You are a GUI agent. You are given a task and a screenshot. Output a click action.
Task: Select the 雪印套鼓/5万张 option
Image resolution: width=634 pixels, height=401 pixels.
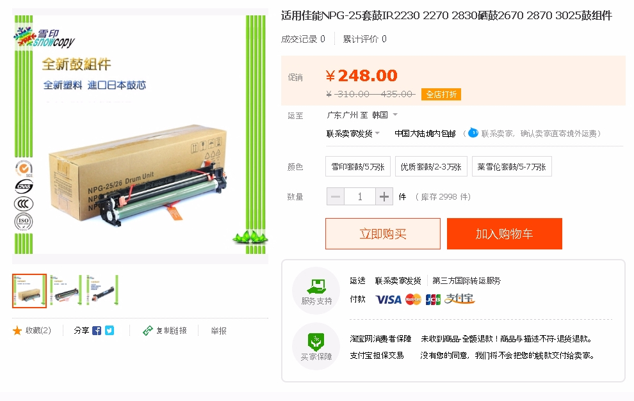358,166
